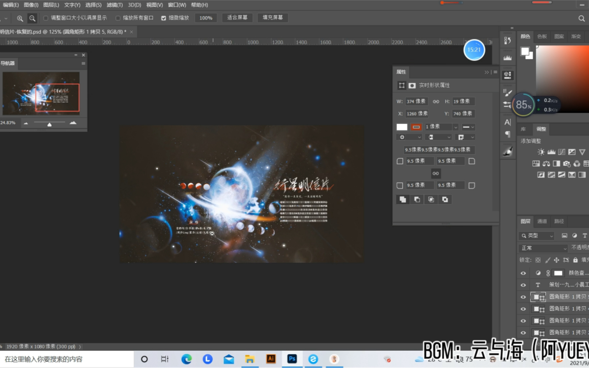Open Microsoft Edge from the taskbar
Screen dimensions: 589x368
click(x=186, y=359)
